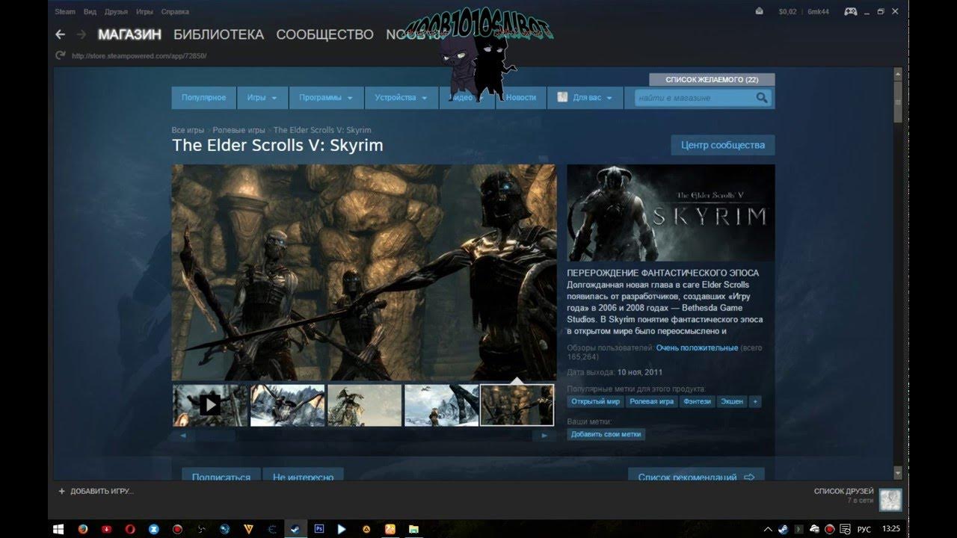Click the plus sign next to ДОБАВИТЬ ИГРУ
Viewport: 957px width, 538px height.
pyautogui.click(x=62, y=491)
